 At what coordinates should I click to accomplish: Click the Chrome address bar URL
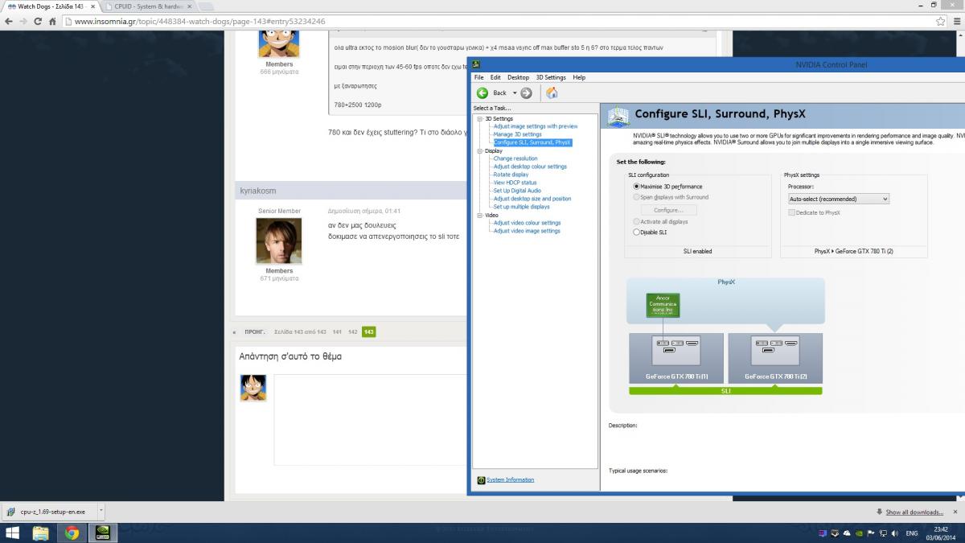click(x=200, y=22)
